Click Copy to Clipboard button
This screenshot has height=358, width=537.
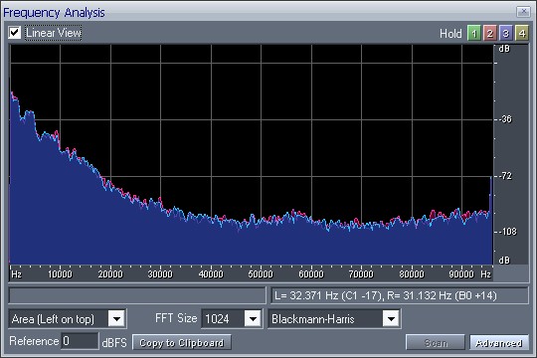182,342
